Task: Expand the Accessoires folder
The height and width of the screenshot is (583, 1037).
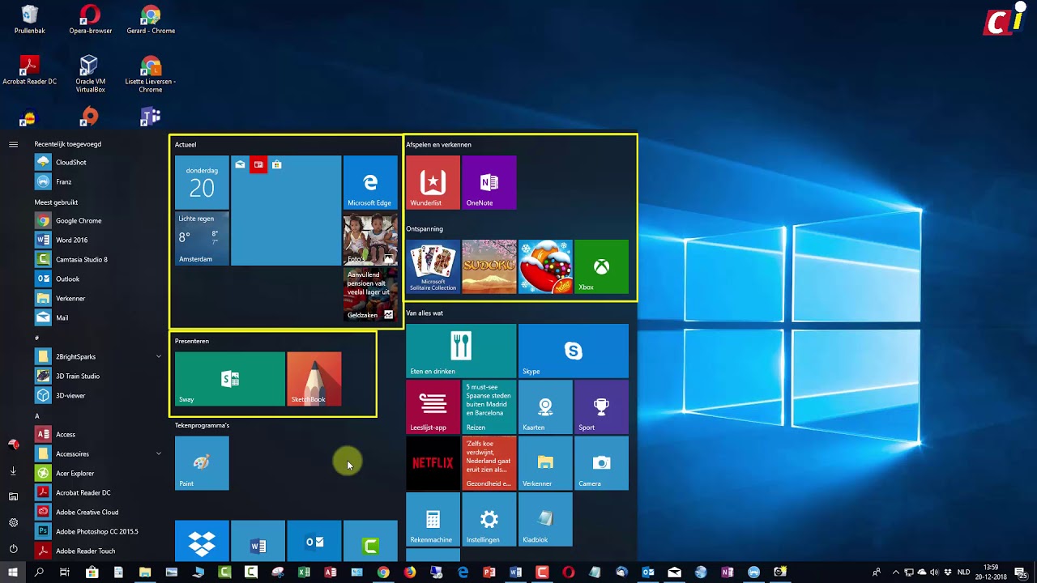Action: [x=159, y=453]
